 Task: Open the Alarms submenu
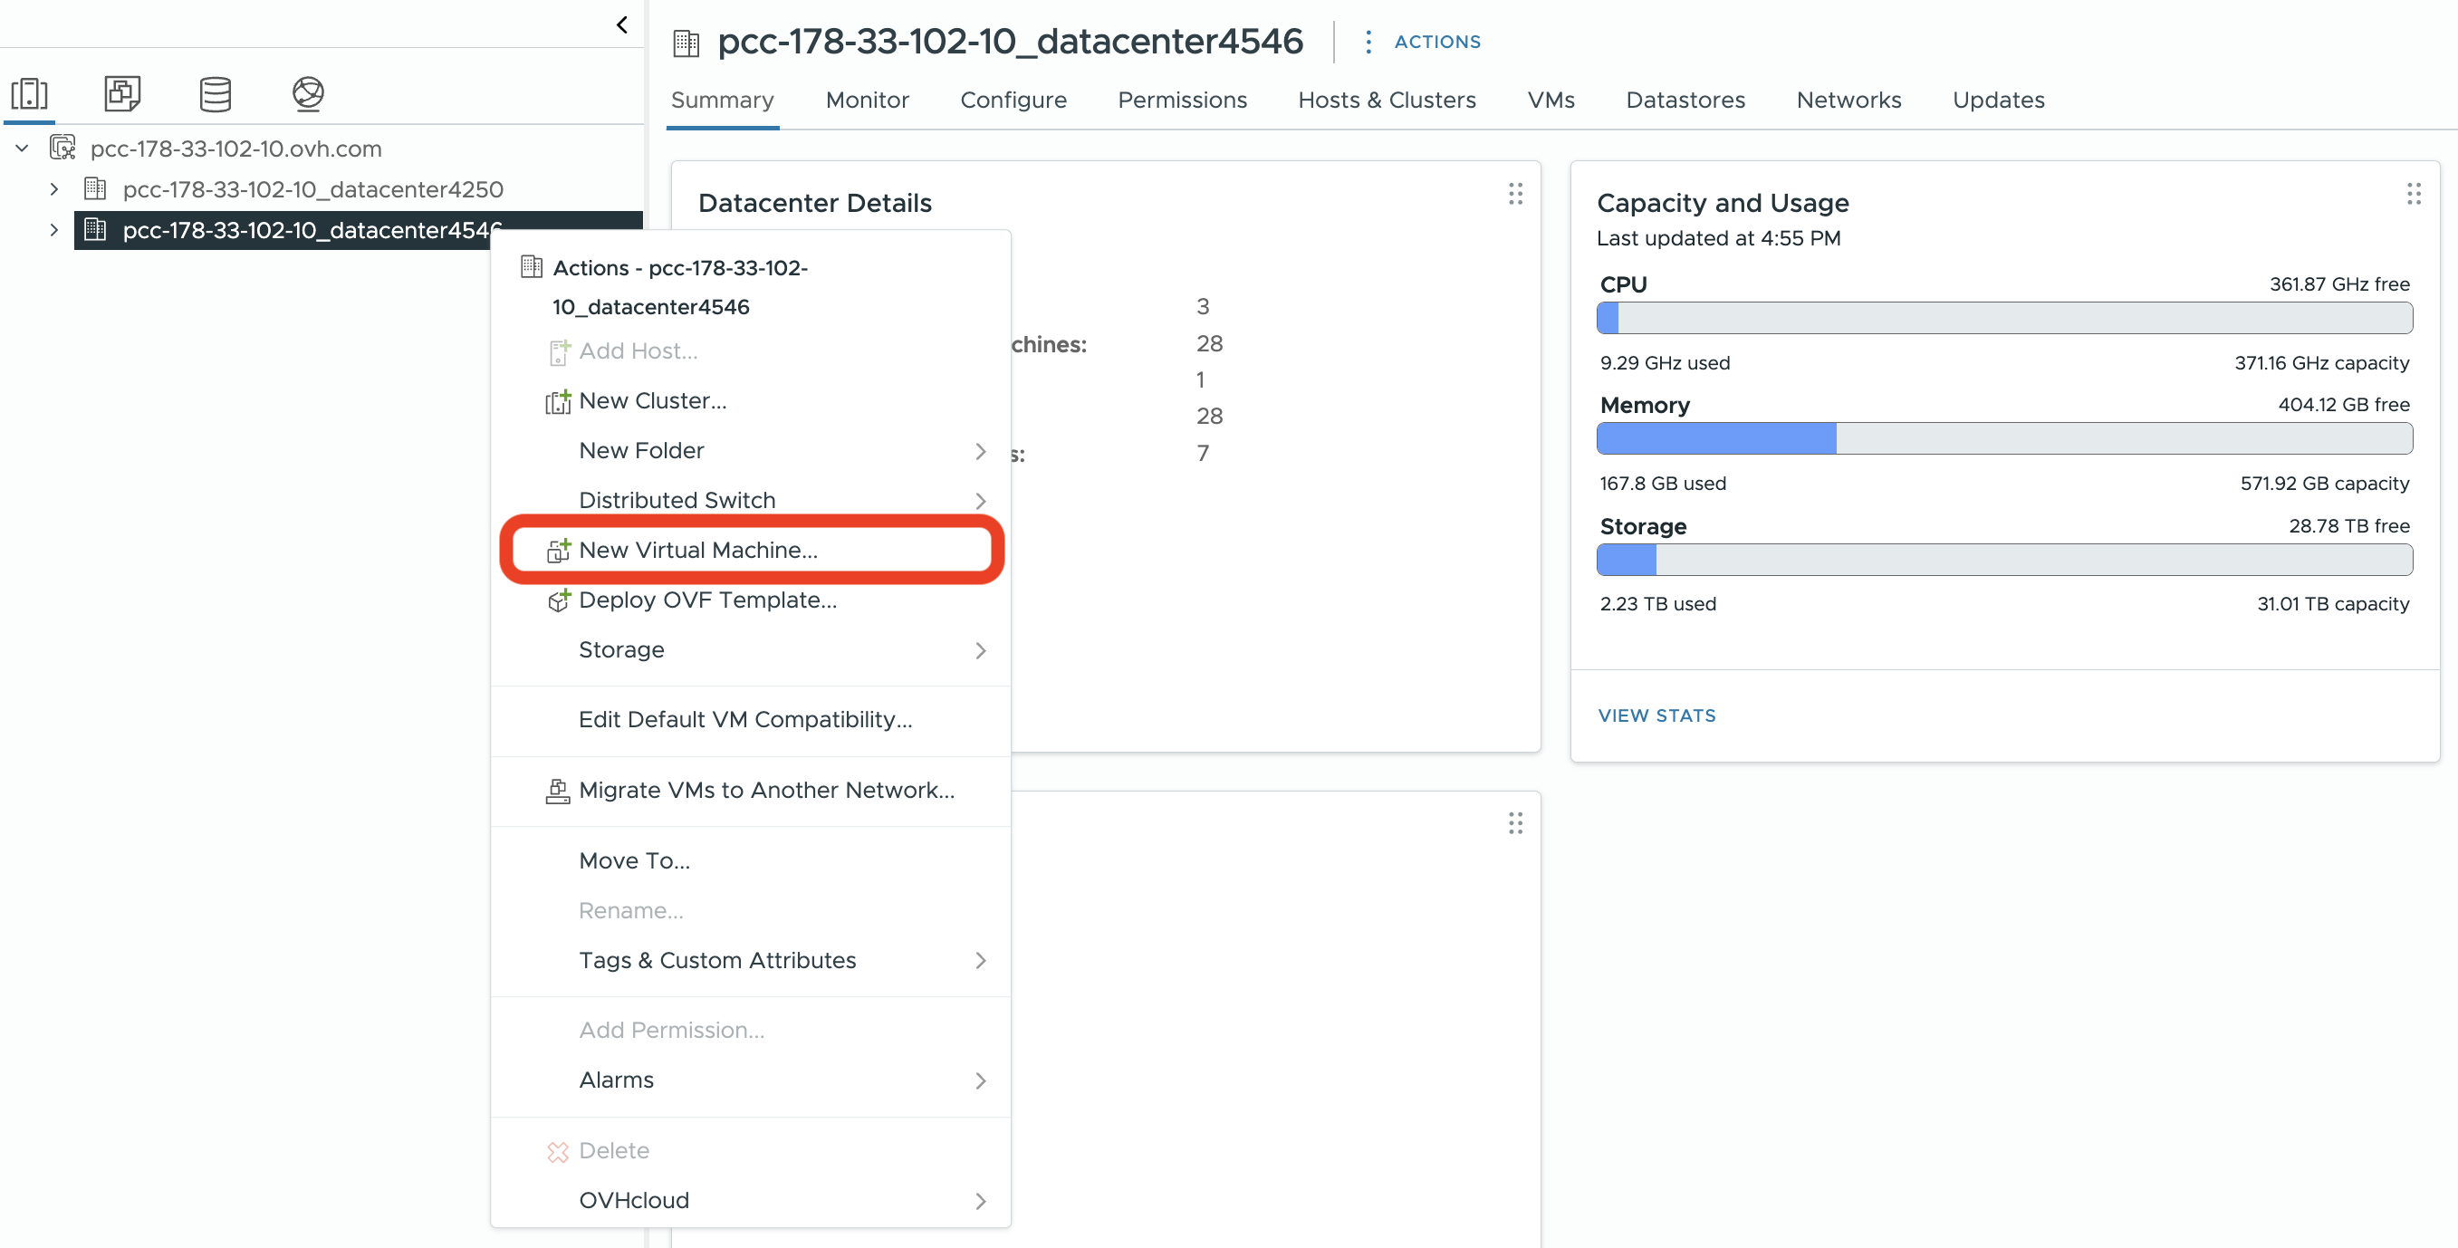[751, 1080]
